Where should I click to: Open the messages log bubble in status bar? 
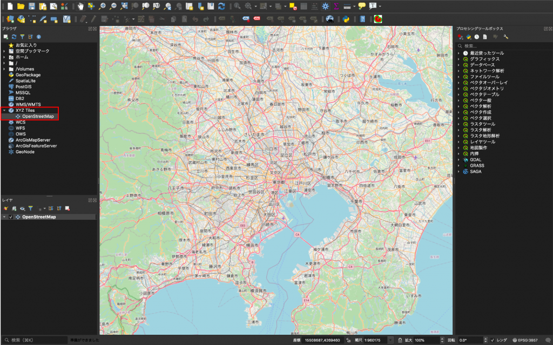(548, 340)
